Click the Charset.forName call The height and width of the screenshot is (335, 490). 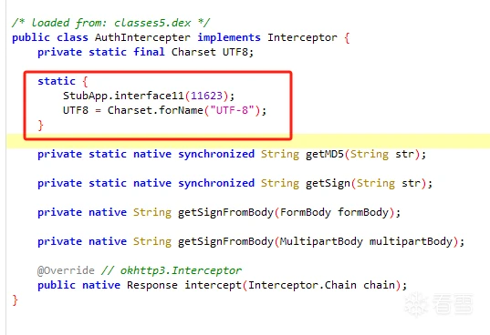(155, 110)
